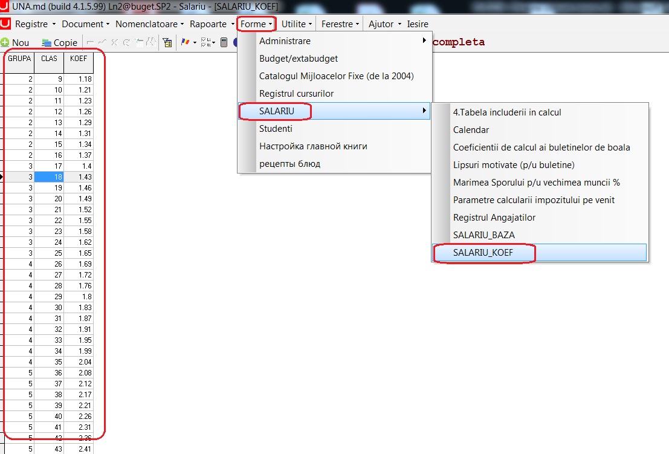The image size is (669, 454).
Task: Click the green plus Nou icon
Action: [x=5, y=42]
